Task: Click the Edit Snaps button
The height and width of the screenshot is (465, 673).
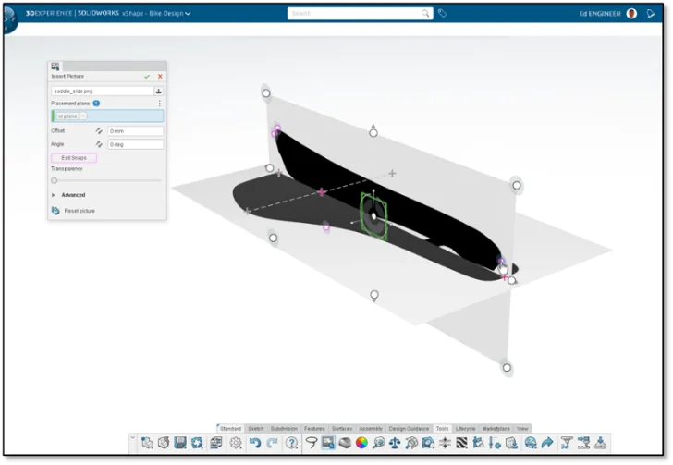Action: click(x=74, y=158)
